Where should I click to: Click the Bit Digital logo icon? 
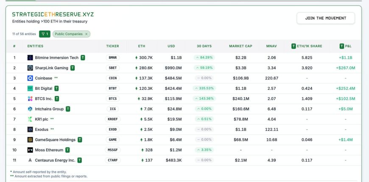point(30,88)
